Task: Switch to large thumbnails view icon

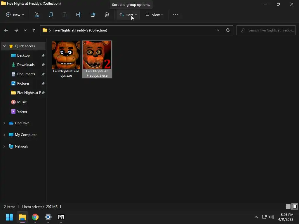Action: pos(295,206)
